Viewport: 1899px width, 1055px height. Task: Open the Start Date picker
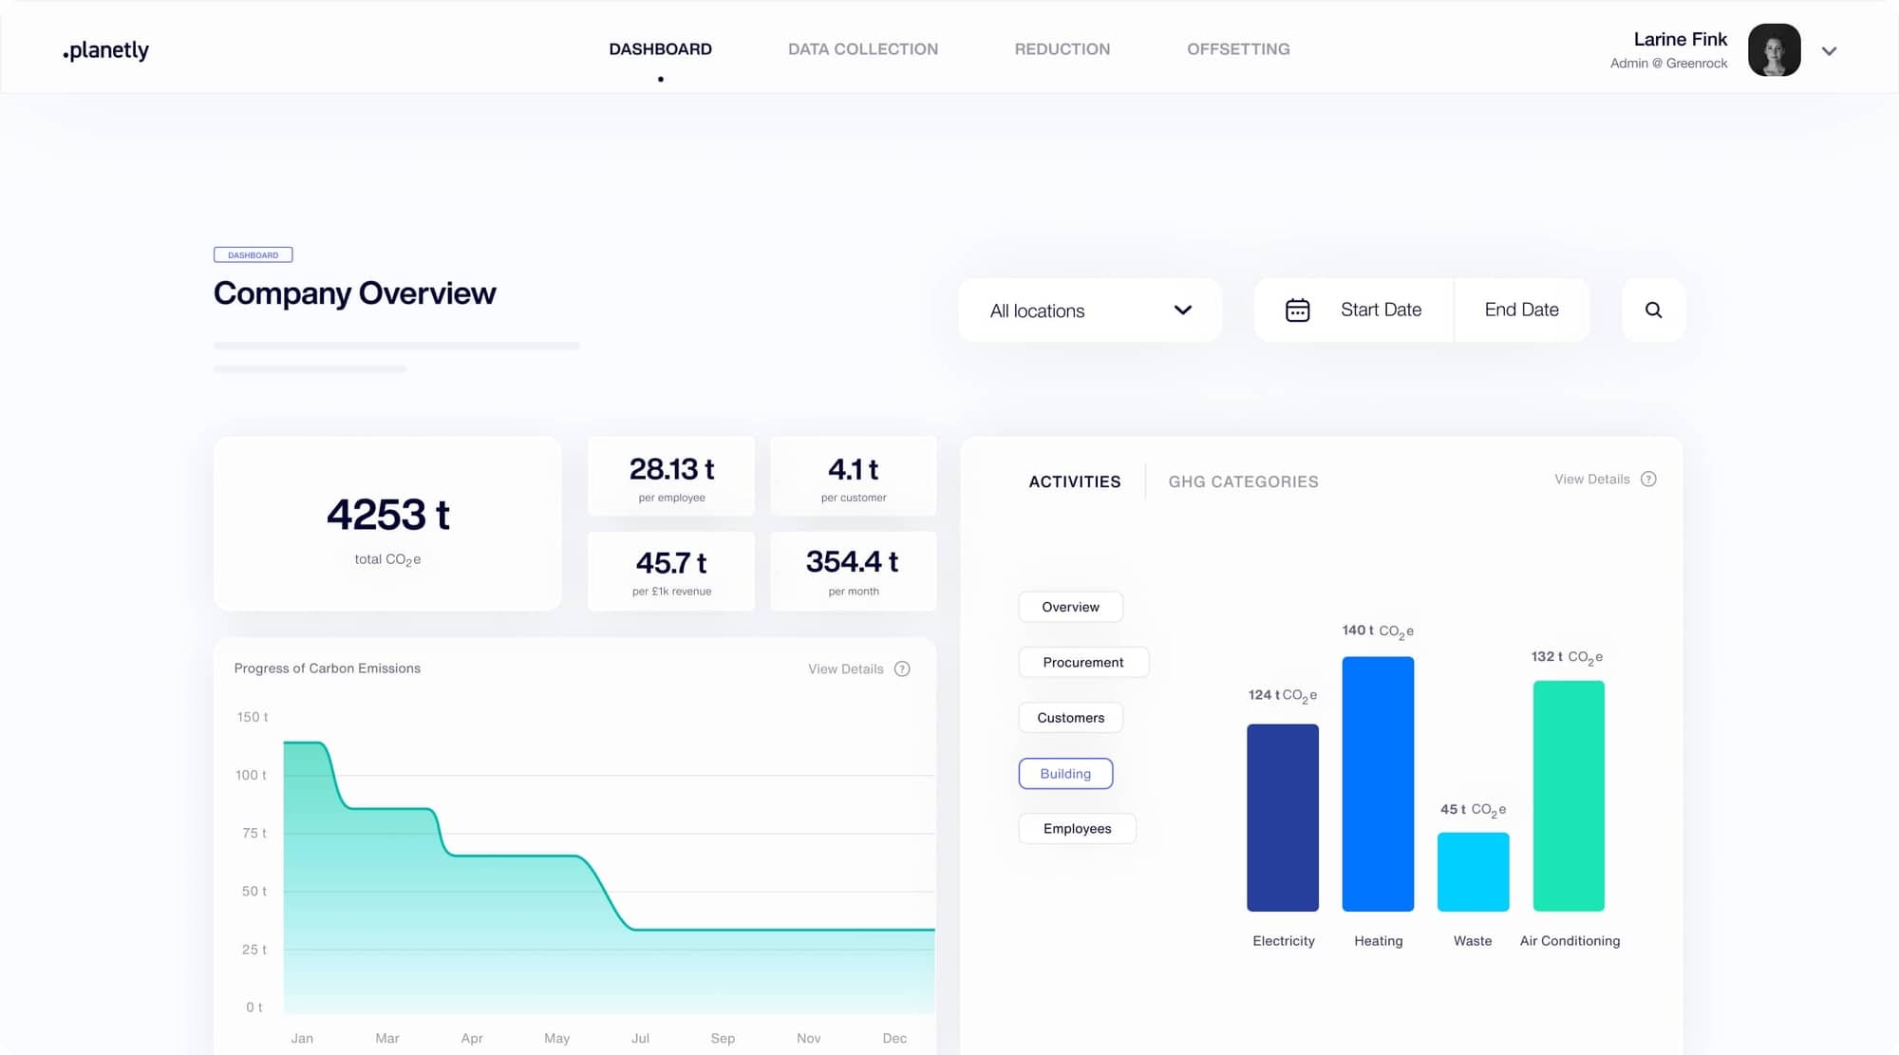pyautogui.click(x=1381, y=310)
